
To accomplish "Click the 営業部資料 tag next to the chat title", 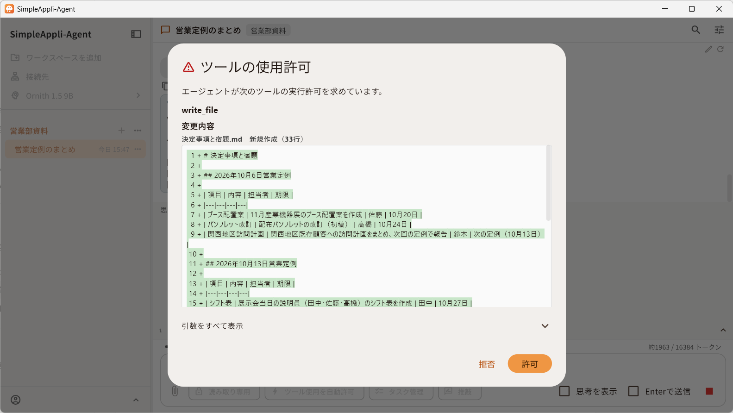I will [268, 31].
